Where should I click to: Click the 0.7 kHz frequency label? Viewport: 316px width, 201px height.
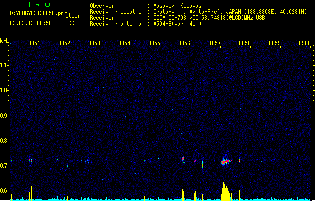pyautogui.click(x=5, y=165)
